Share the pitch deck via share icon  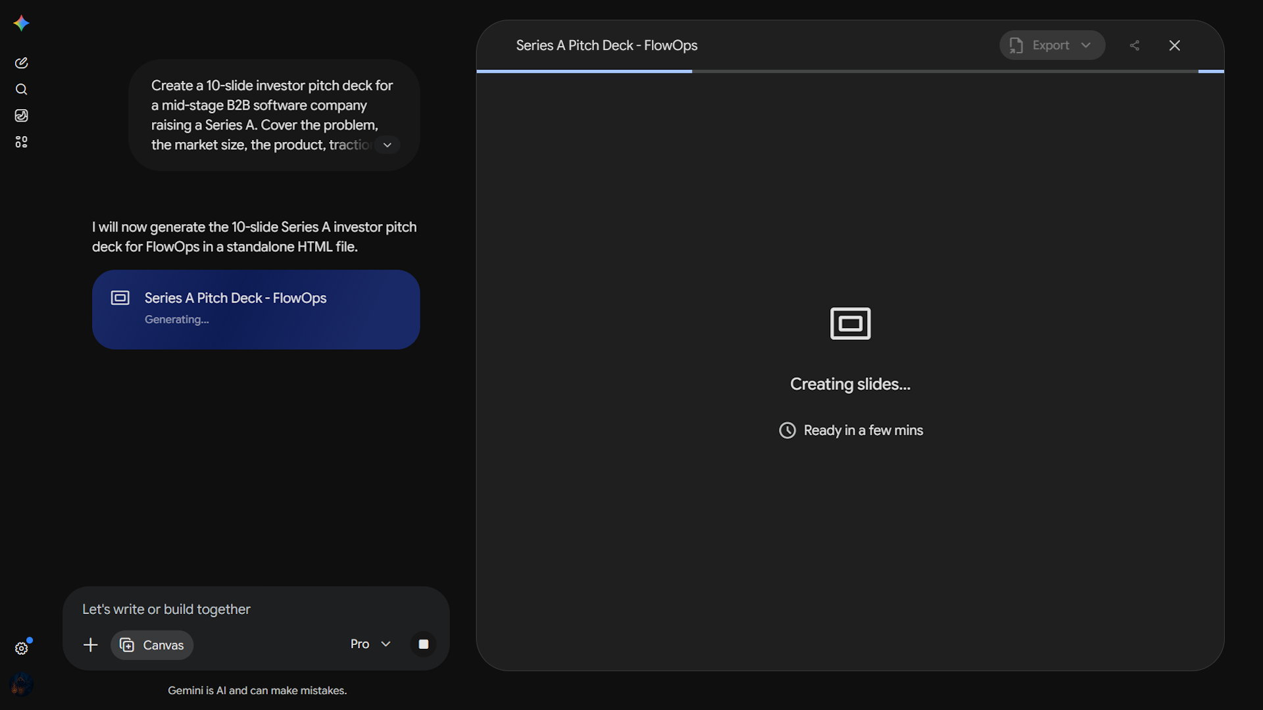(x=1135, y=45)
